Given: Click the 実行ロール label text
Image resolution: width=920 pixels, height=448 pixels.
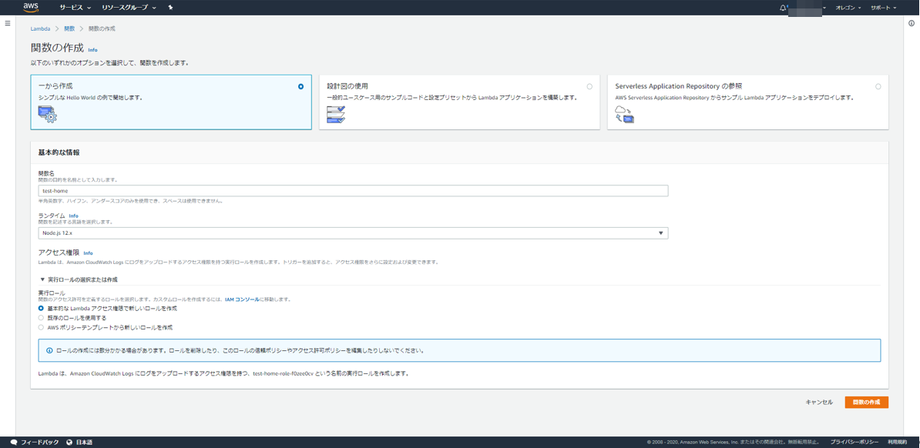Looking at the screenshot, I should tap(52, 292).
